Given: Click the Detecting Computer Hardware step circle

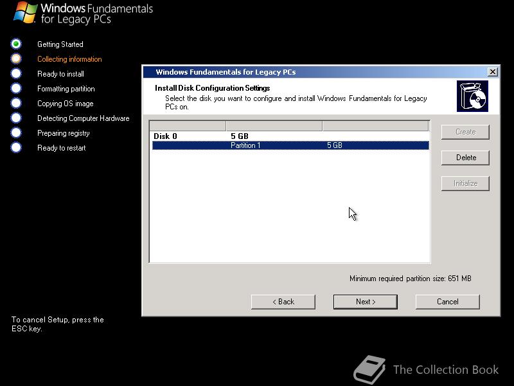Looking at the screenshot, I should (15, 118).
